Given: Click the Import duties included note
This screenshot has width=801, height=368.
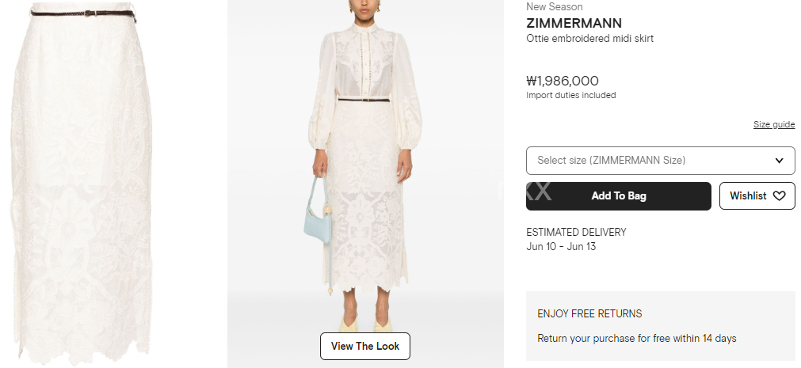Looking at the screenshot, I should tap(571, 95).
